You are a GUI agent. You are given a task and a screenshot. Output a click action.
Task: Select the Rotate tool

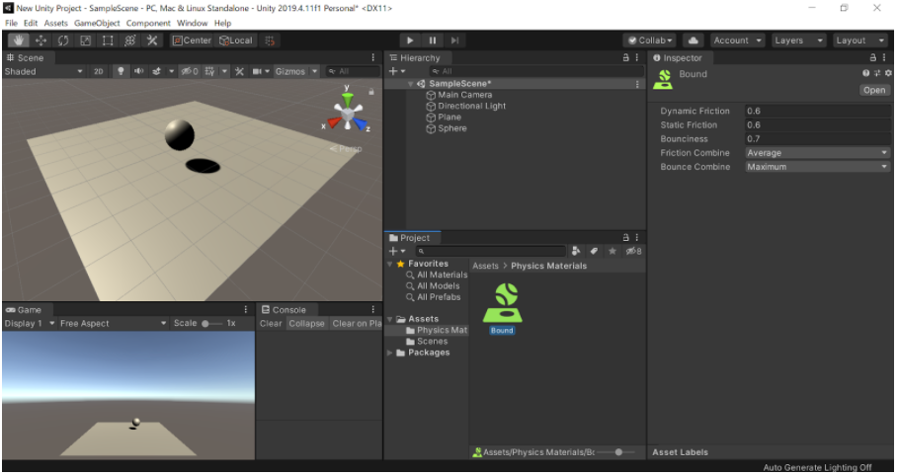pyautogui.click(x=63, y=40)
